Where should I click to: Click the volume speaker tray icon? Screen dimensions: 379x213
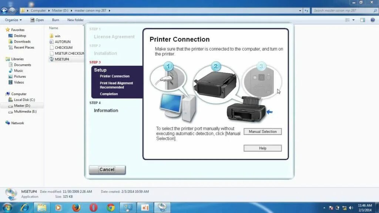[x=351, y=208]
